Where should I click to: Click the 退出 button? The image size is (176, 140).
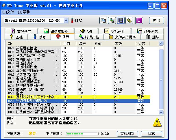(x=157, y=20)
